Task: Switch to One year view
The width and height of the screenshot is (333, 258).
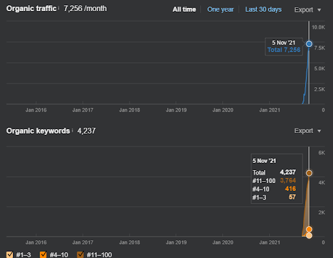Action: coord(220,9)
